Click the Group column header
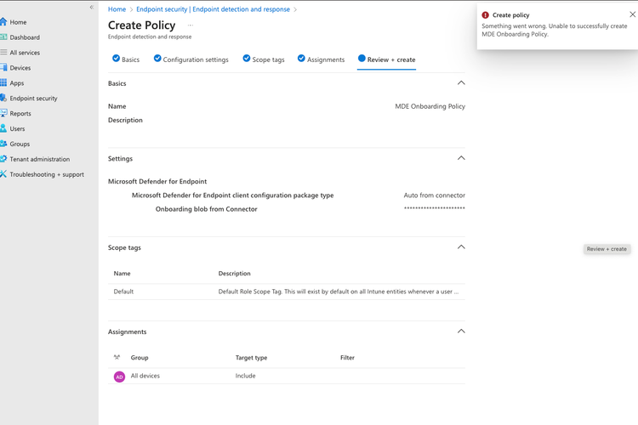638x425 pixels. coord(140,358)
